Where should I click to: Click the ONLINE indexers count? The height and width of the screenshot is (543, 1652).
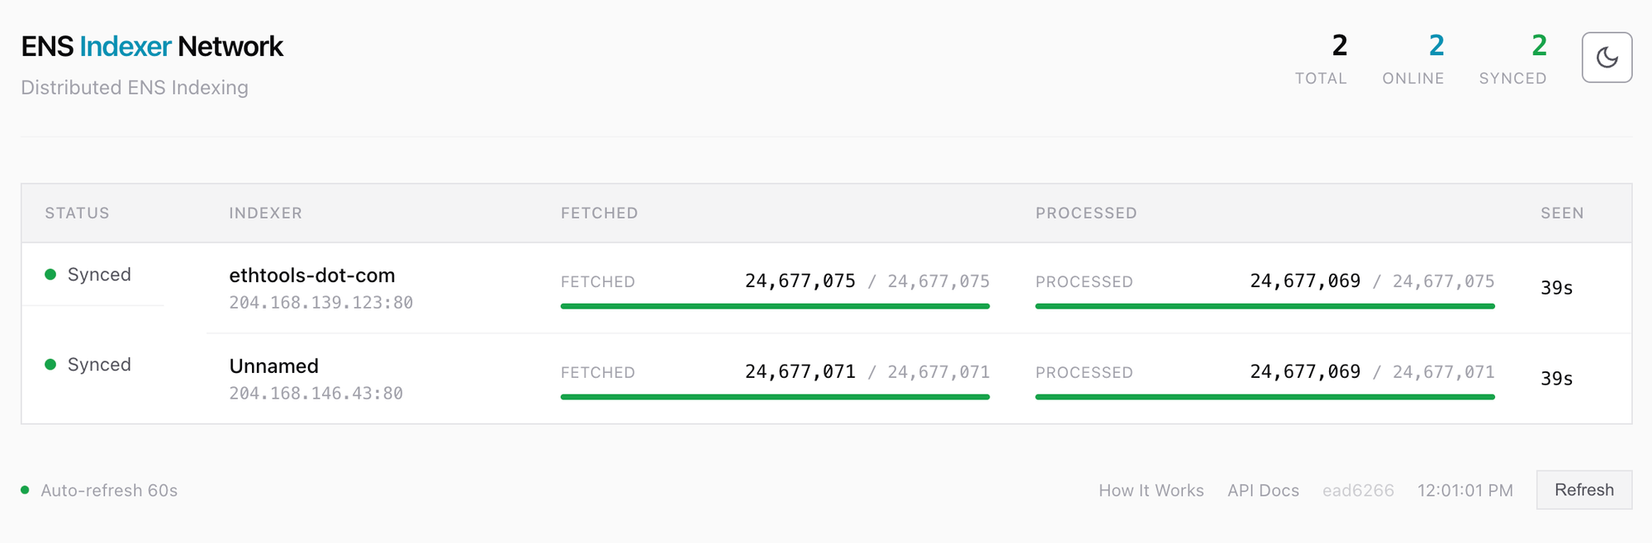click(1436, 46)
